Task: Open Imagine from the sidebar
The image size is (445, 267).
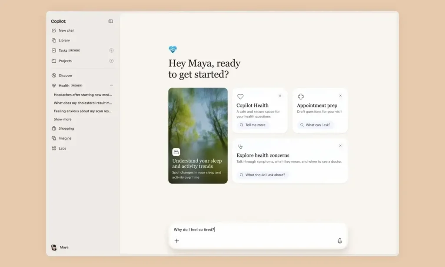Action: (x=65, y=138)
